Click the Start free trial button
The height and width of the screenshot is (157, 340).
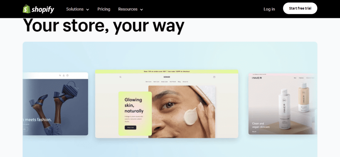pyautogui.click(x=300, y=8)
